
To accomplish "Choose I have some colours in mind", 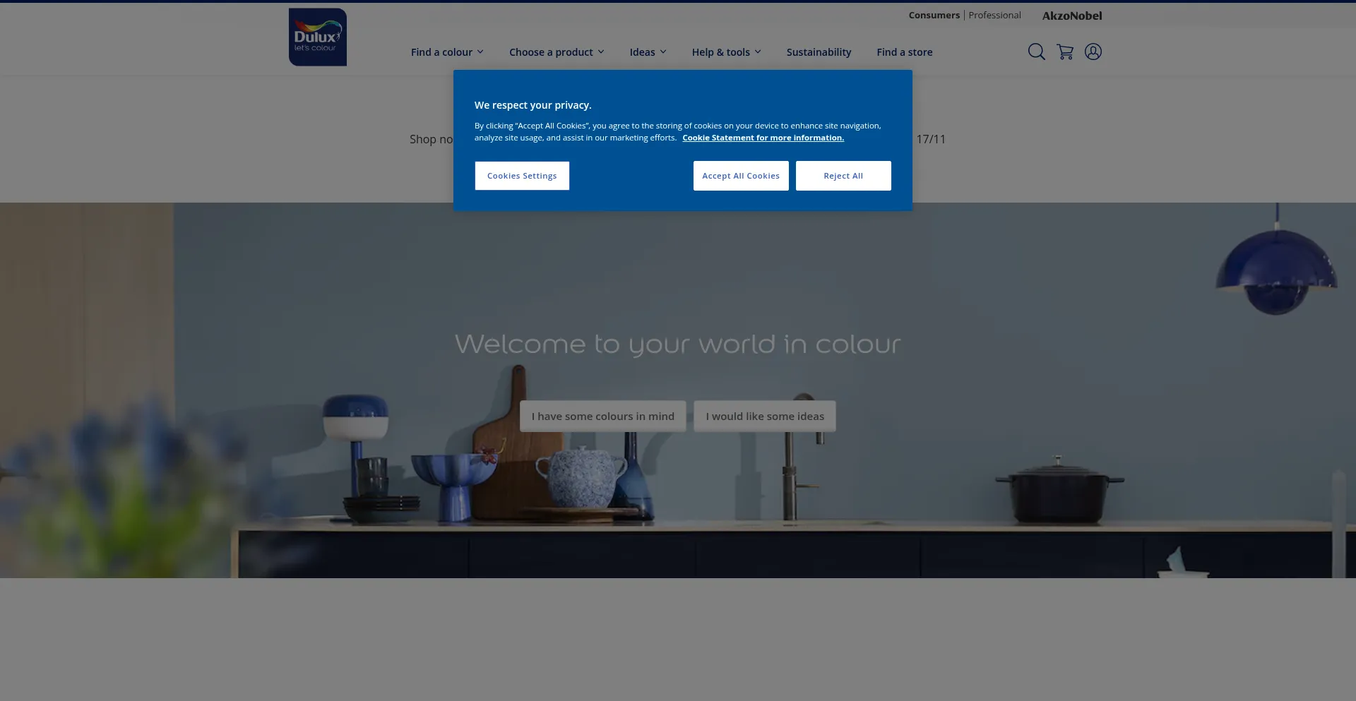I will [x=603, y=417].
